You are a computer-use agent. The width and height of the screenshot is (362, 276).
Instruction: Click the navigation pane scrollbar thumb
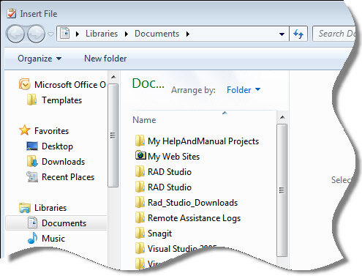[113, 135]
